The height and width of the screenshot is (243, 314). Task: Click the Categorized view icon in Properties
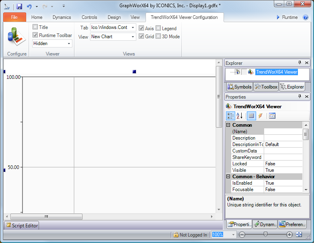tap(230, 116)
